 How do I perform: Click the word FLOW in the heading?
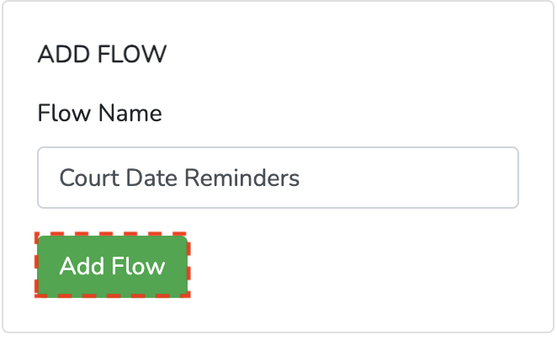(x=134, y=55)
